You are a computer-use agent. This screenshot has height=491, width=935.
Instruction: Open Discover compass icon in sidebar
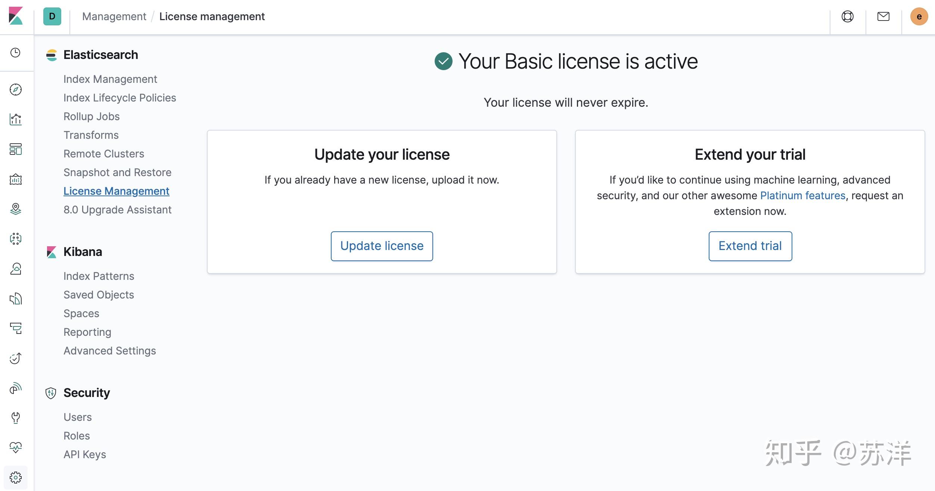click(x=16, y=90)
